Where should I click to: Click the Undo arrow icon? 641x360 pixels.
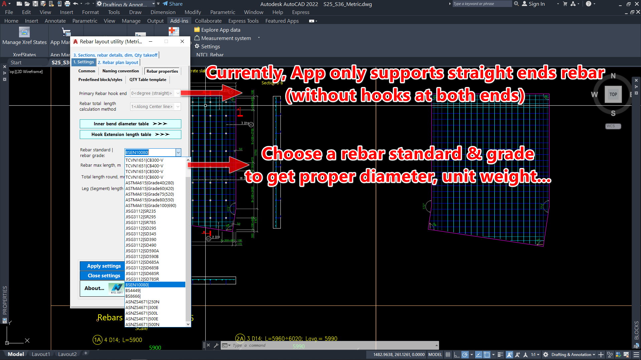pos(75,4)
